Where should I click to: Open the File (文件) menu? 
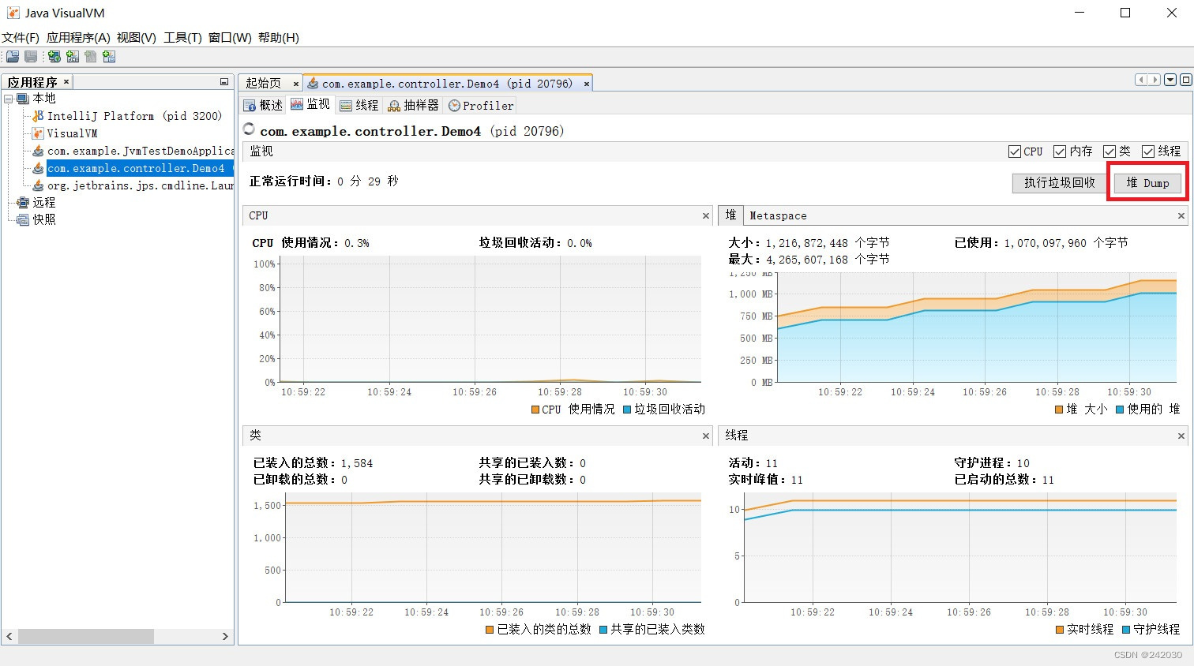(21, 38)
